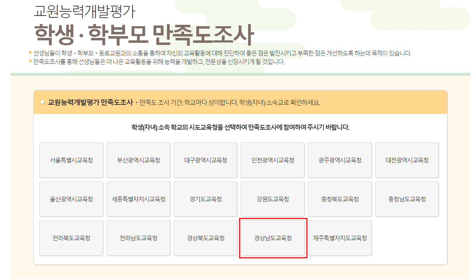Viewport: 475px width, 279px height.
Task: Choose 울산광역시교육청 office
Action: tap(71, 199)
